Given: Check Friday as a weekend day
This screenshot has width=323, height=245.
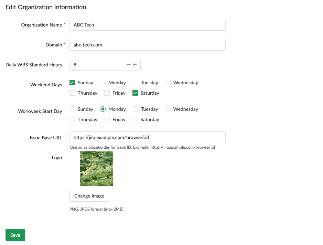Looking at the screenshot, I should (x=107, y=93).
